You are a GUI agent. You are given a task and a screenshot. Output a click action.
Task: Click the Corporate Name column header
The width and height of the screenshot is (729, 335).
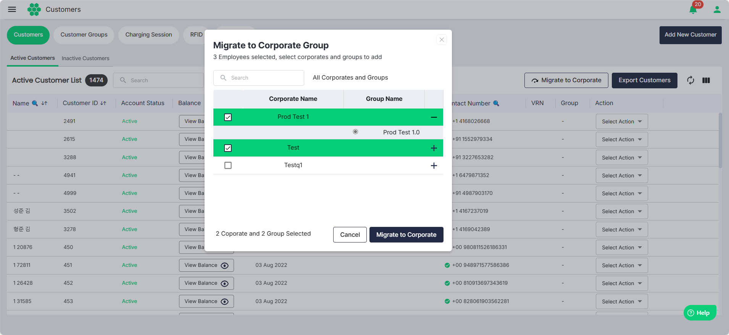pyautogui.click(x=293, y=99)
